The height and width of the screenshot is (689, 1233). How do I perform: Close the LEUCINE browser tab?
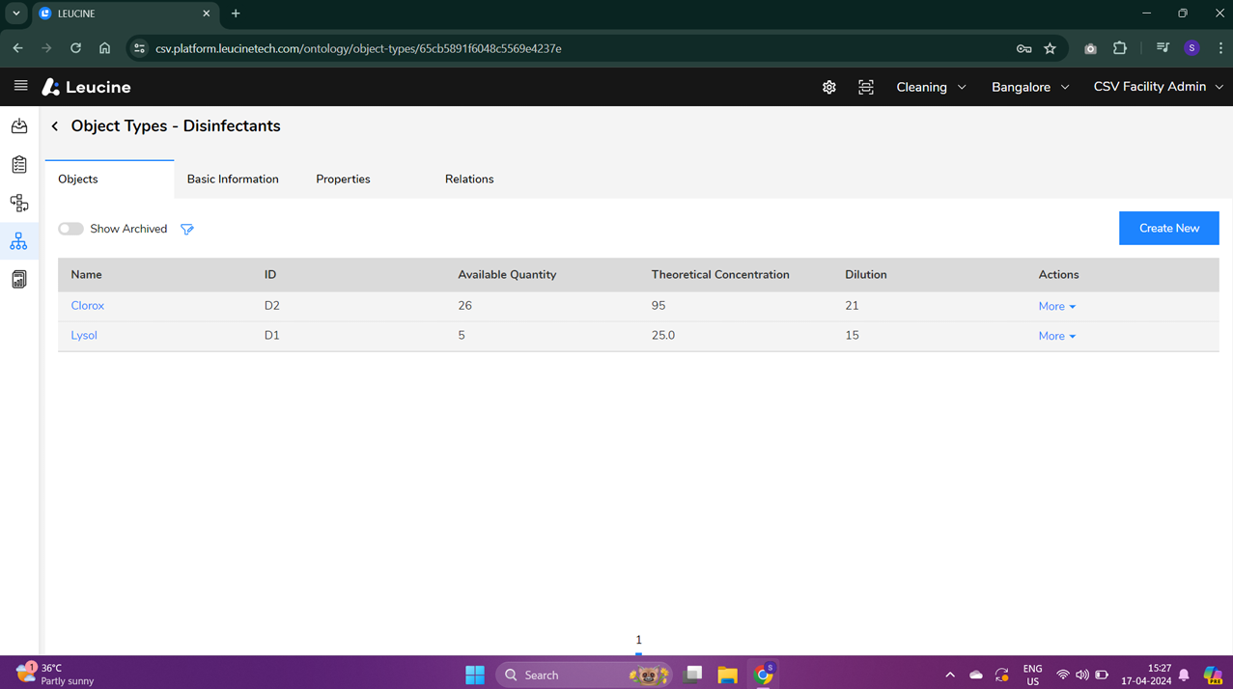click(x=206, y=14)
